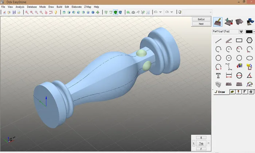
Task: Choose the arc with center point tool
Action: pyautogui.click(x=229, y=49)
